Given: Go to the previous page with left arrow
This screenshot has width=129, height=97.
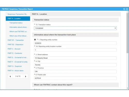Looking at the screenshot, I should pyautogui.click(x=10, y=76).
